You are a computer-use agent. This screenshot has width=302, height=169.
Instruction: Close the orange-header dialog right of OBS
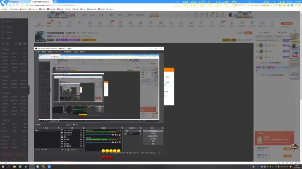tap(172, 70)
